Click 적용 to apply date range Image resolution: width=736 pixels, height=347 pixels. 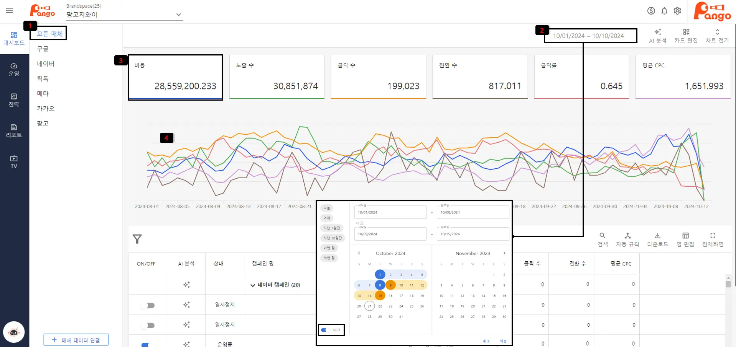point(503,341)
